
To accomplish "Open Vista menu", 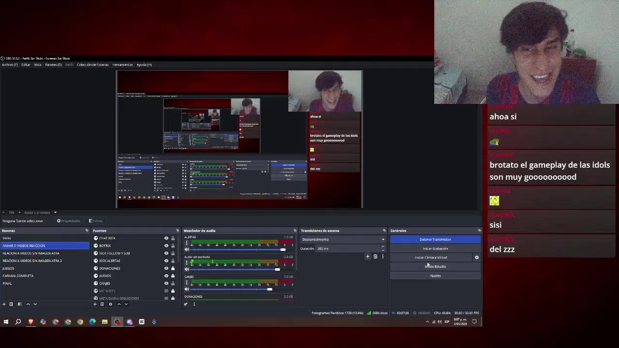I will click(38, 65).
